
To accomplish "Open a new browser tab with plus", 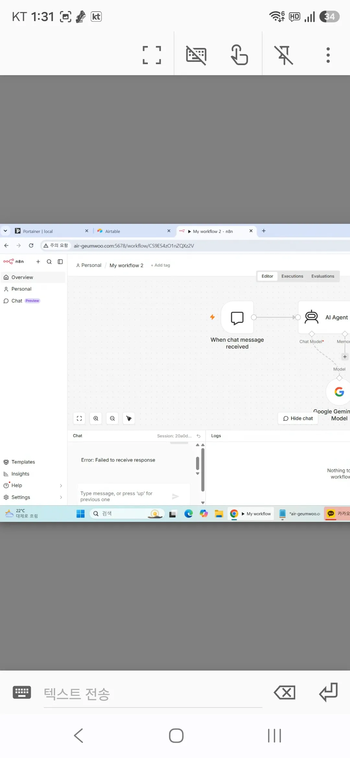I will 264,231.
